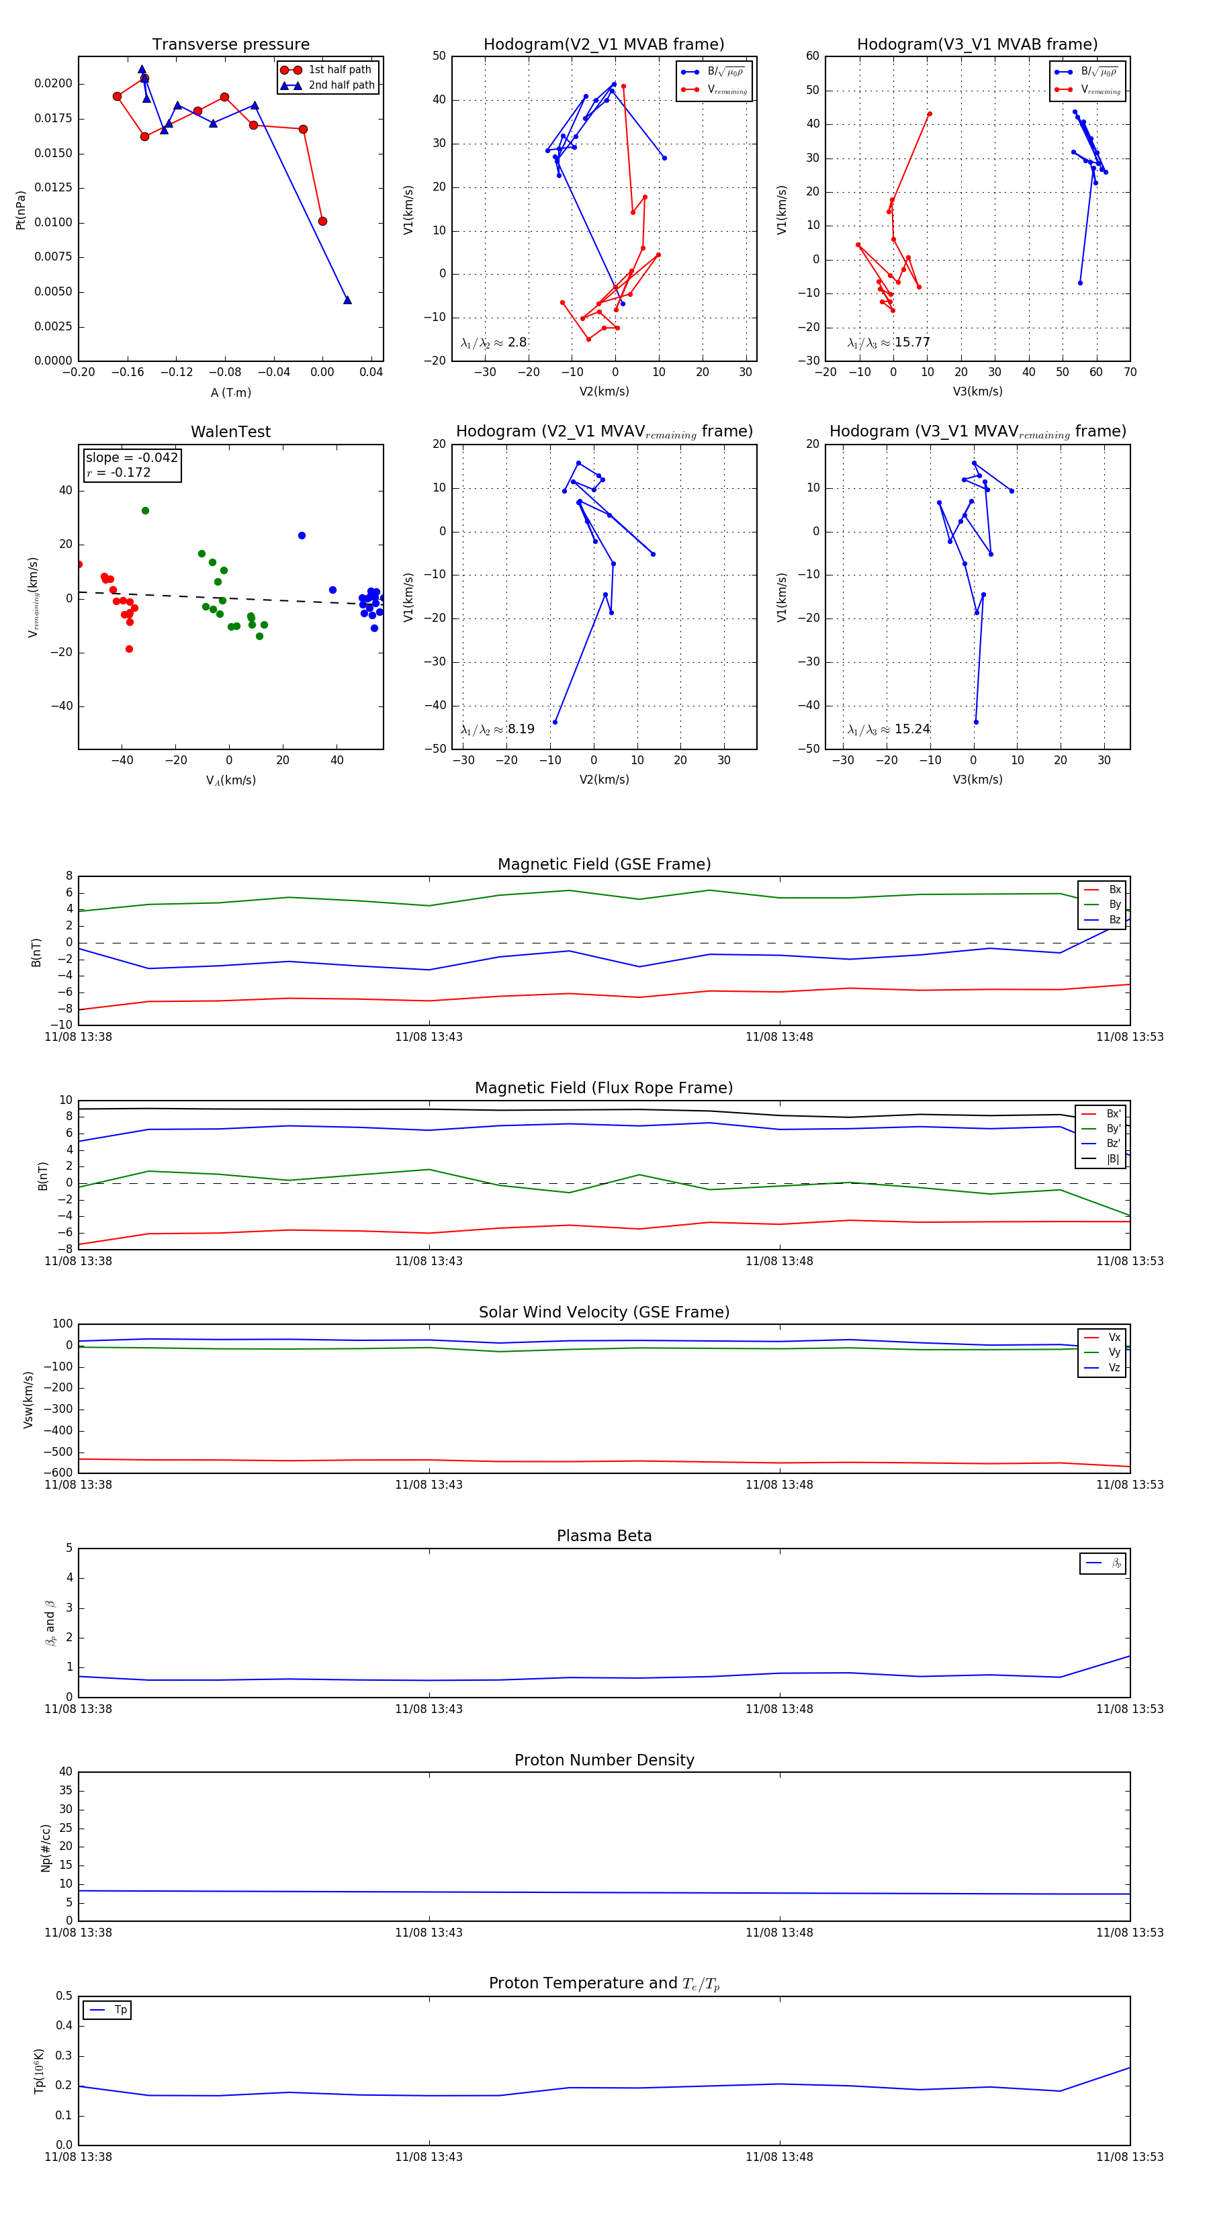Click the "Hodogram(V2_V1 MVAB frame)" title

604,45
